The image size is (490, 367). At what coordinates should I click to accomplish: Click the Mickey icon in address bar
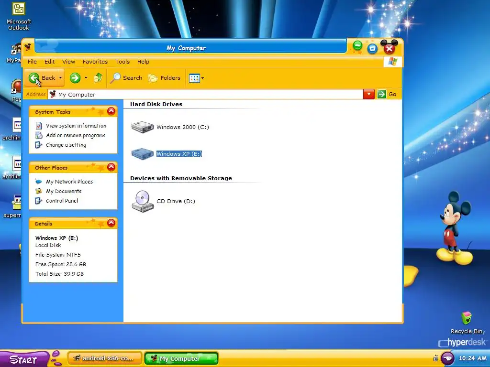(53, 94)
